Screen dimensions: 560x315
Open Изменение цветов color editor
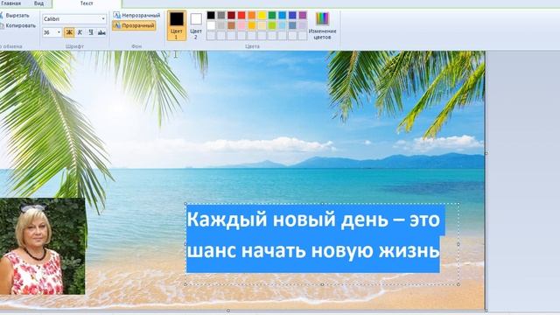point(322,25)
